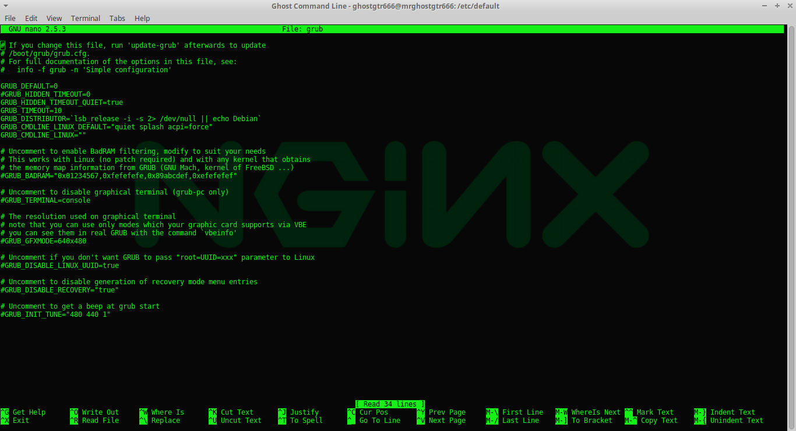
Task: Place cursor on GRUB_CMDLINE_LINUX_DEFAULT line
Action: point(107,127)
